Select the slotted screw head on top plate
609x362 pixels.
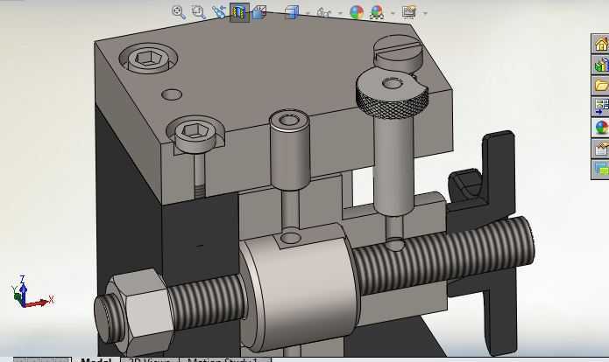(398, 53)
